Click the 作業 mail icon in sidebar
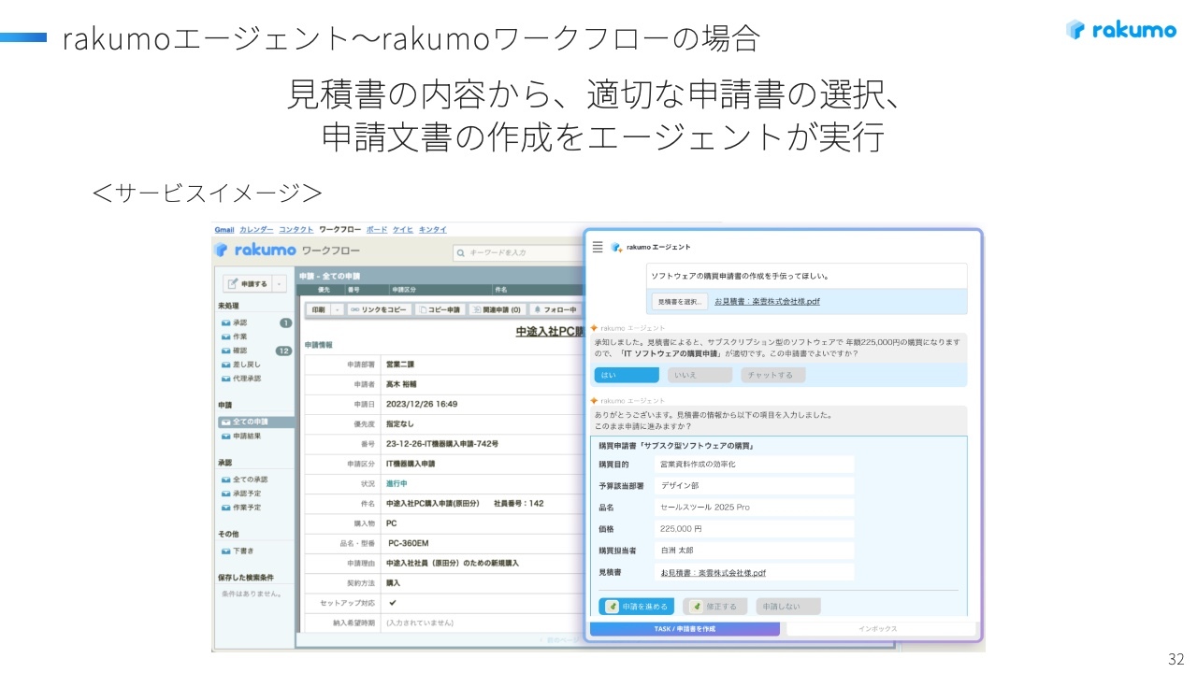Viewport: 1197px width, 673px height. coord(226,336)
